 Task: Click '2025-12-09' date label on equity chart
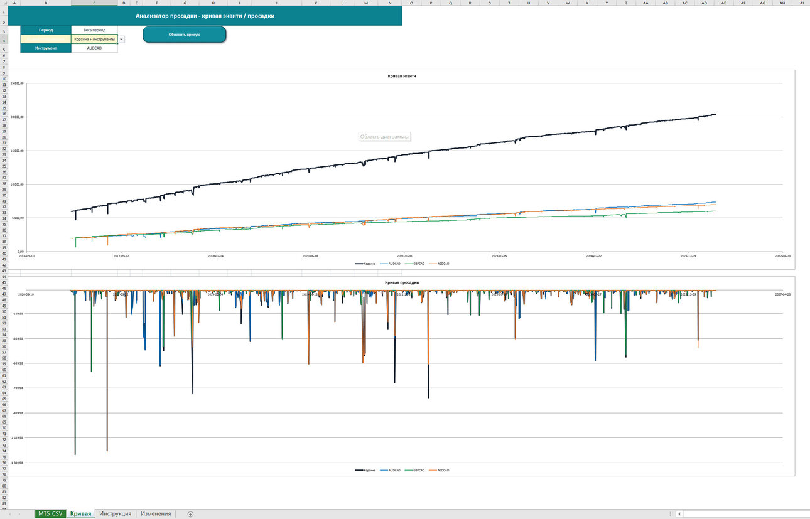coord(688,255)
